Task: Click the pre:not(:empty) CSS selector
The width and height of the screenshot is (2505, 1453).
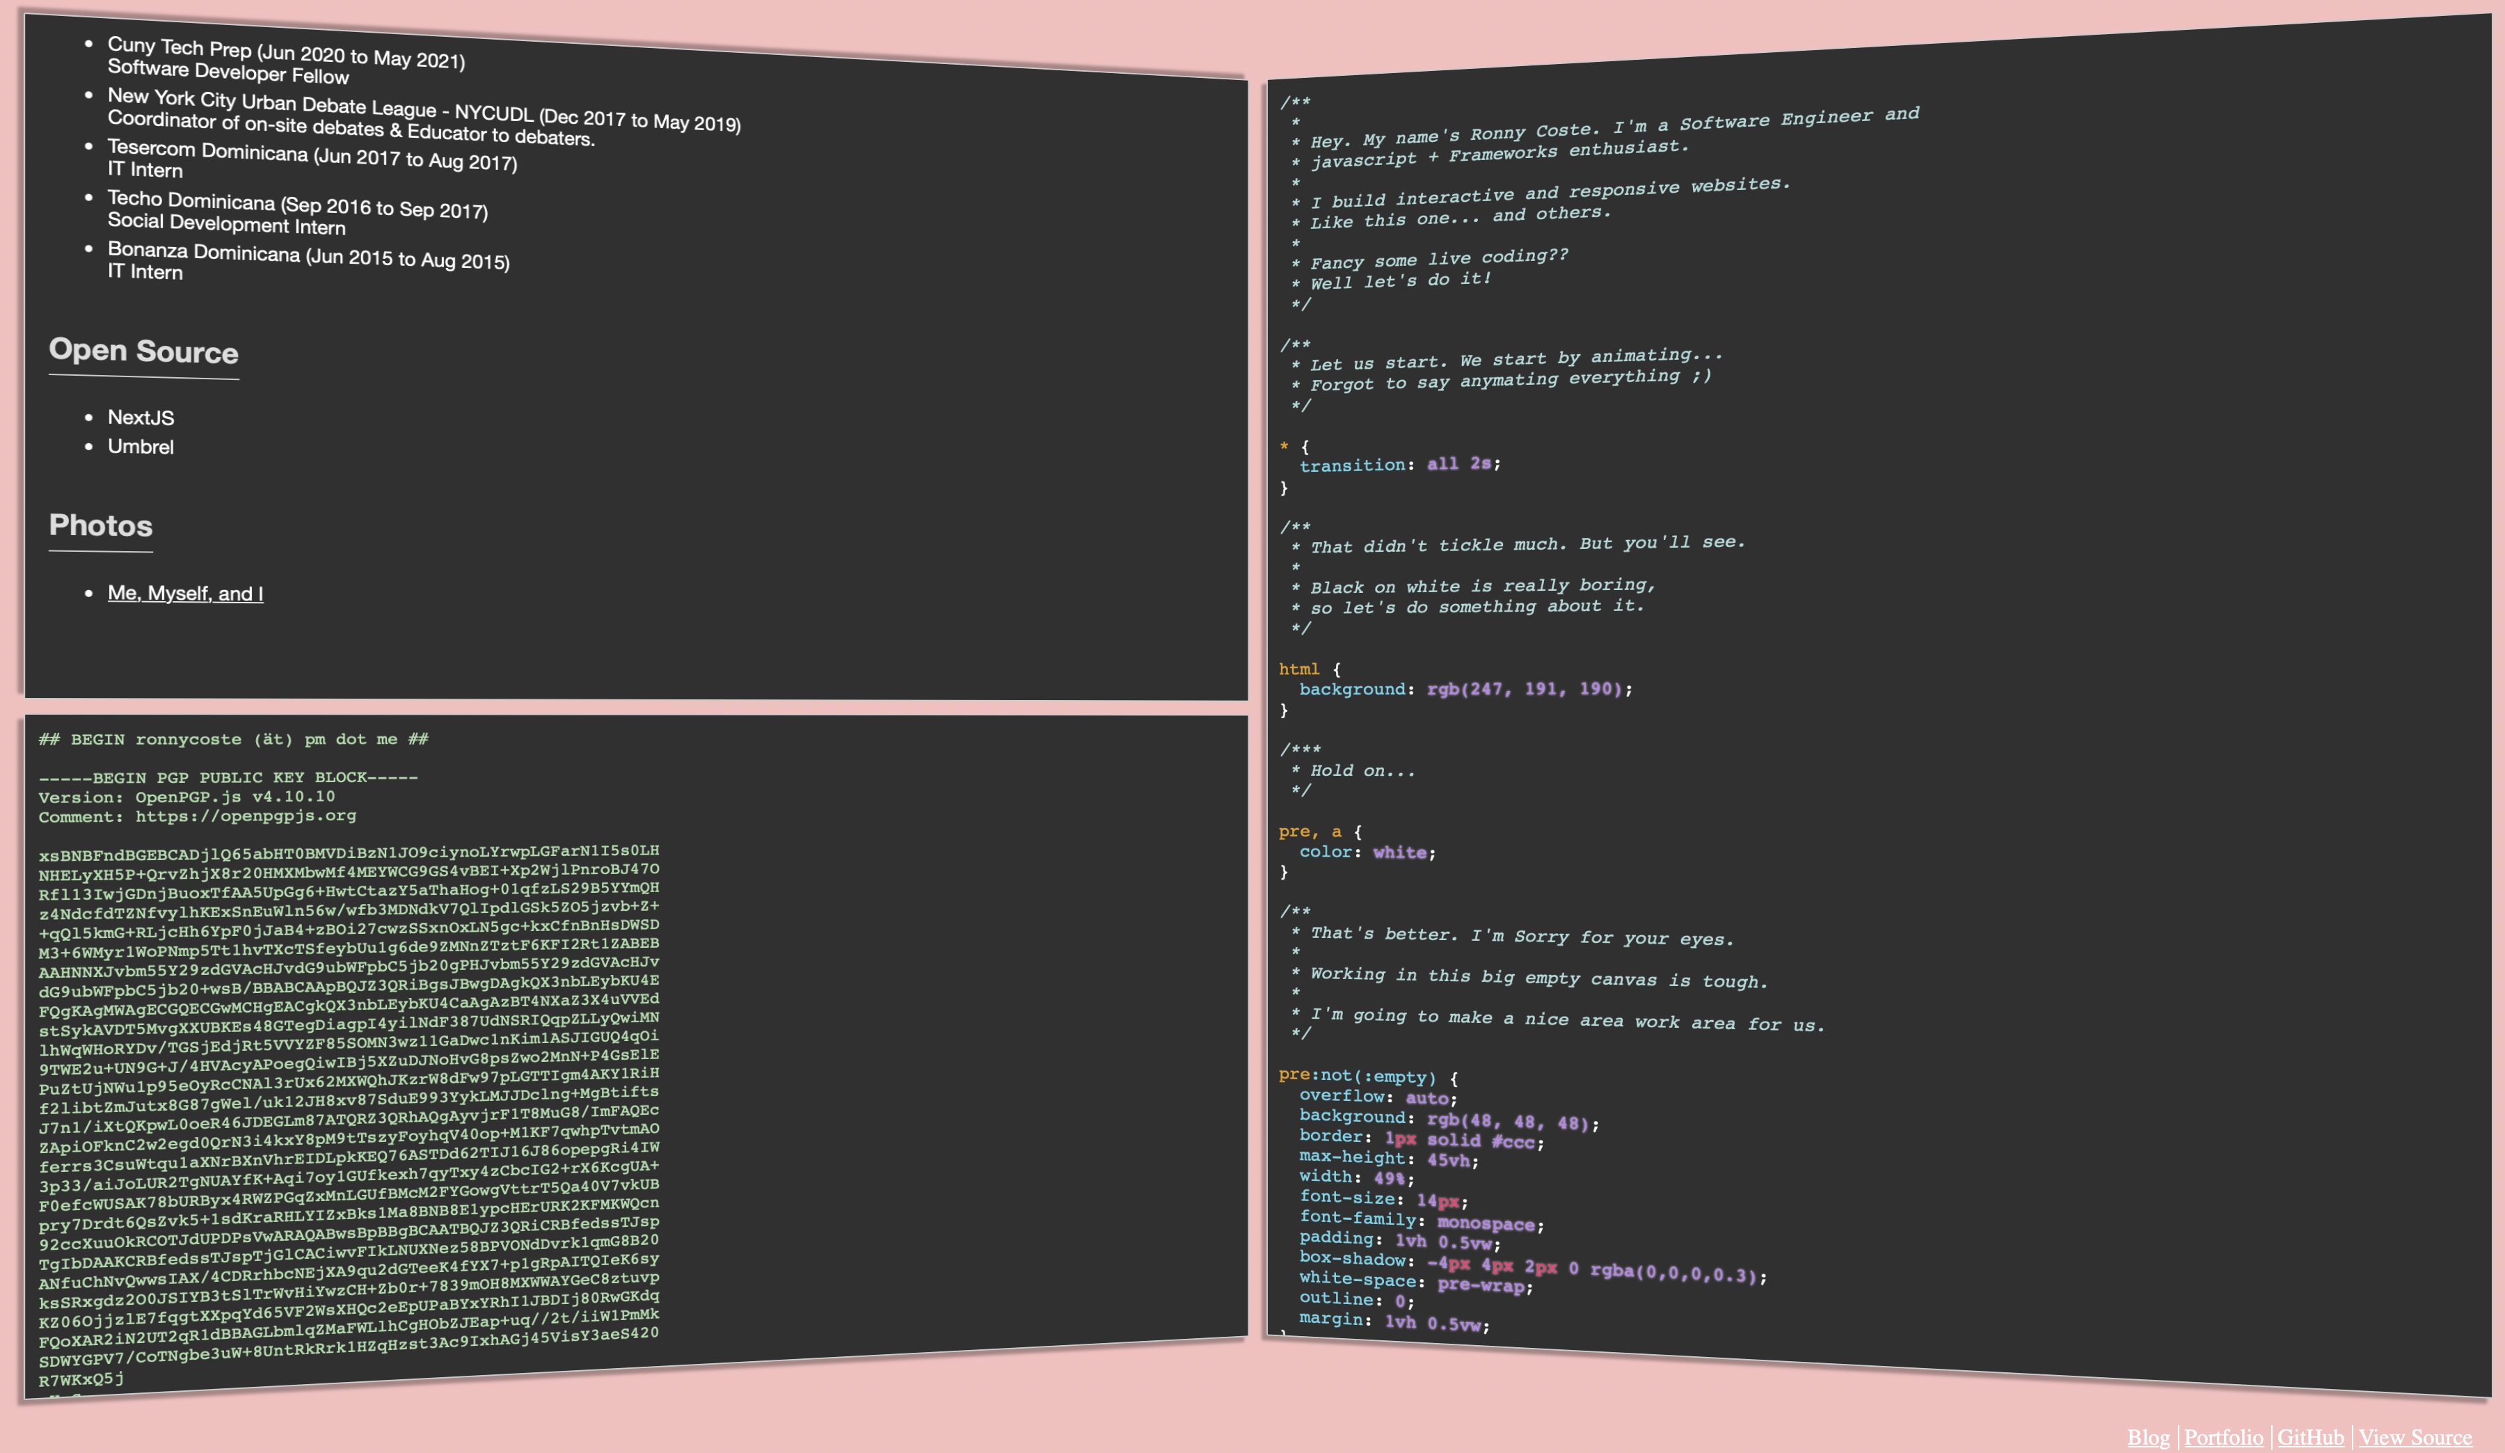Action: click(x=1357, y=1077)
